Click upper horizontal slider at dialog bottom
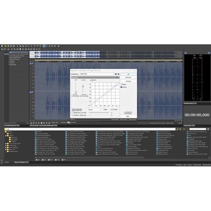The width and height of the screenshot is (211, 211). [x=99, y=113]
